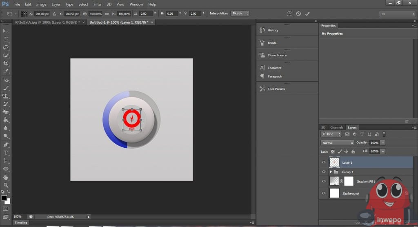Viewport: 418px width, 227px height.
Task: Cancel transform using the circle-slash icon
Action: [x=298, y=13]
